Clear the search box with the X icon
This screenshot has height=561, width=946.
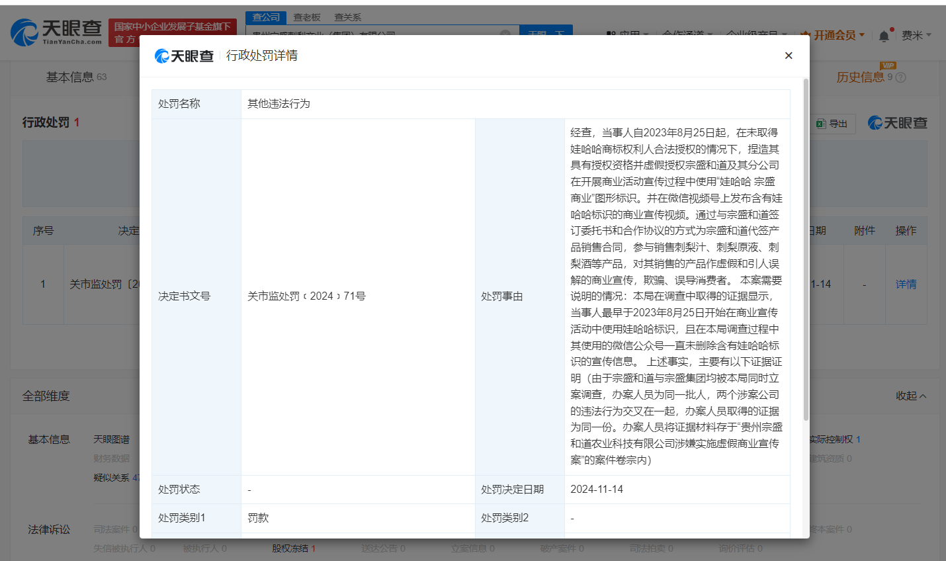[x=505, y=33]
